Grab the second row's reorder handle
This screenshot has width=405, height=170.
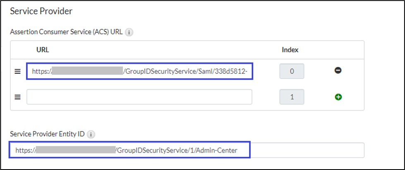point(18,97)
